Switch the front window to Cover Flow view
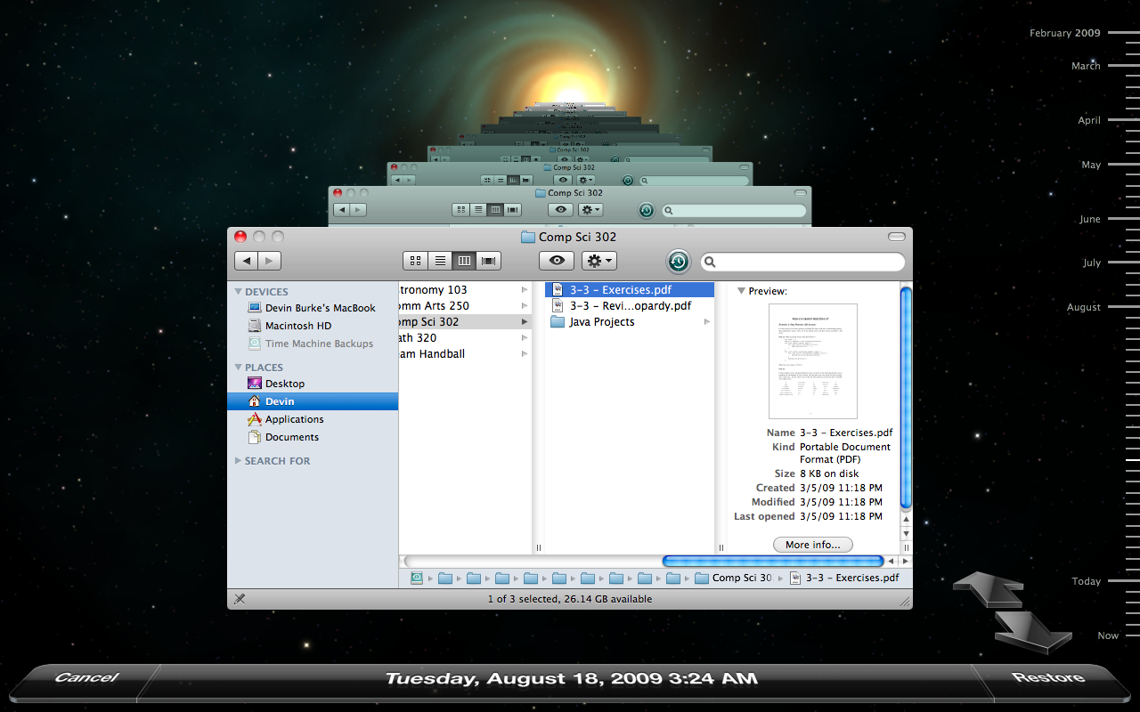1140x712 pixels. pos(489,261)
